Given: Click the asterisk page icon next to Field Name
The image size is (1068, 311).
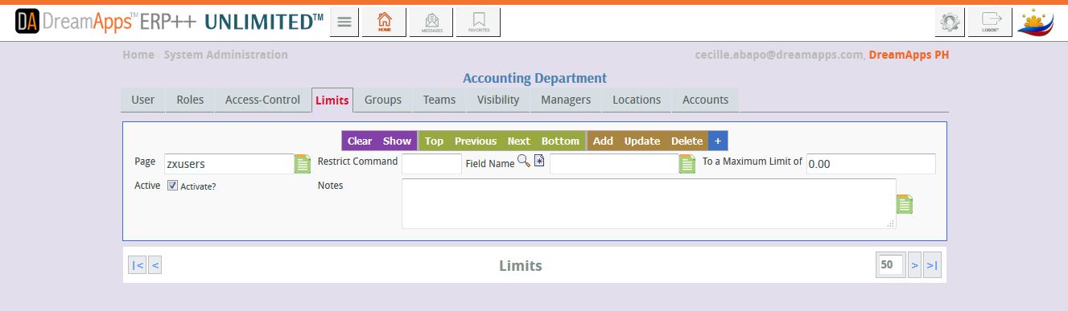Looking at the screenshot, I should 539,161.
